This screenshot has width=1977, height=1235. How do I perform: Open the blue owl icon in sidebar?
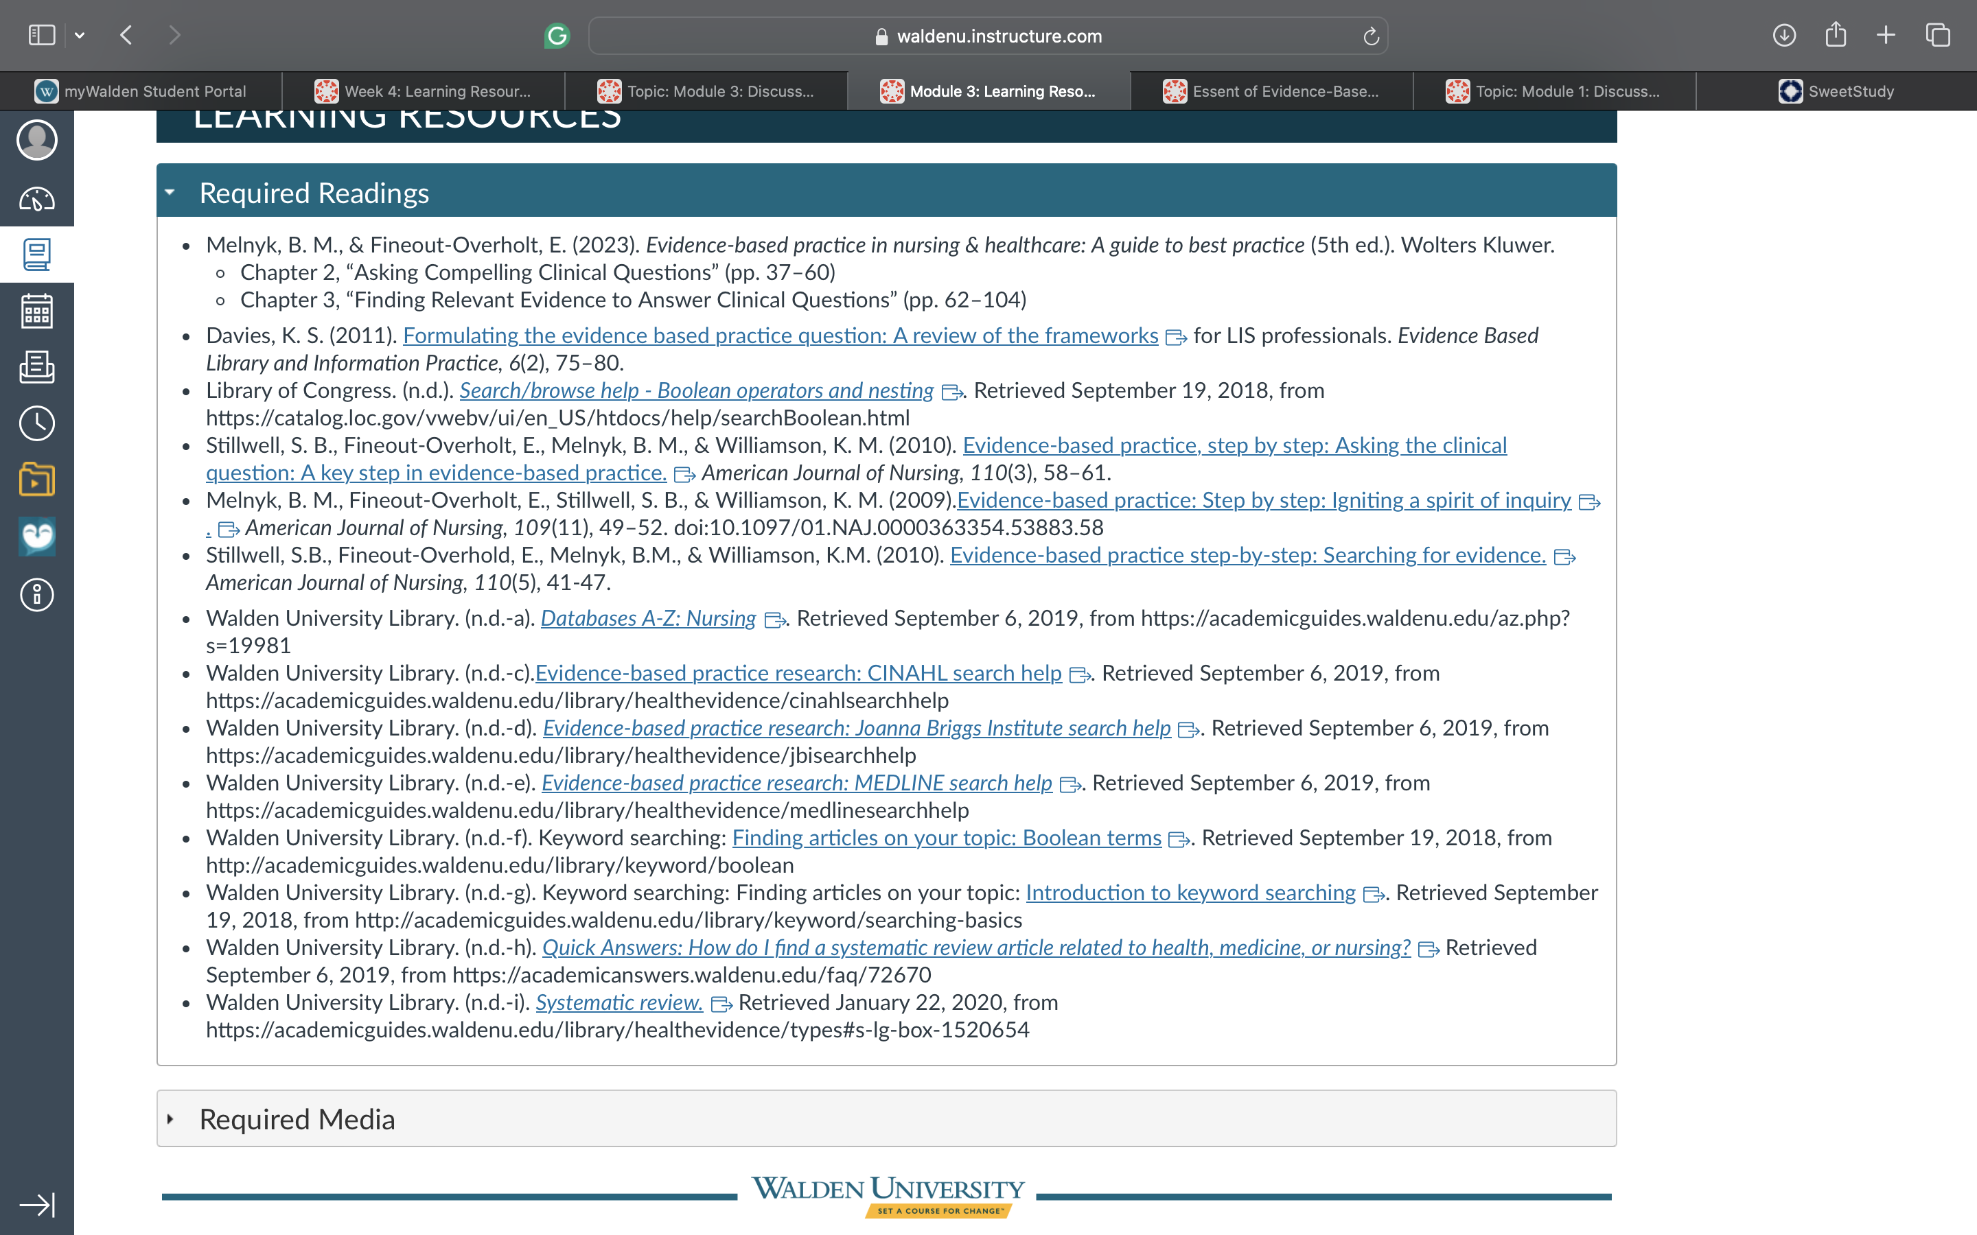pyautogui.click(x=37, y=537)
